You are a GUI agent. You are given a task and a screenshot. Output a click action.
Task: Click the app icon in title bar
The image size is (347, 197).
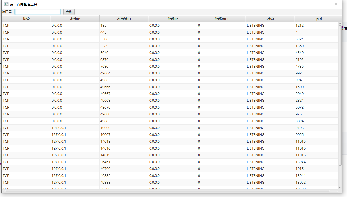tap(6, 4)
